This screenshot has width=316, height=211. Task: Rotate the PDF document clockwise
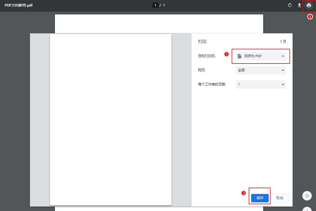290,5
